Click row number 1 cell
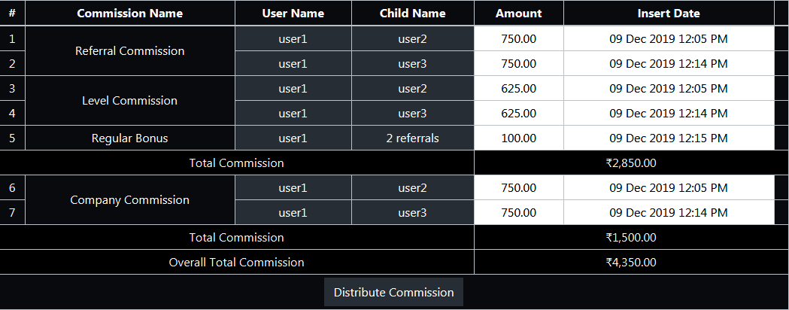This screenshot has width=789, height=310. pos(13,38)
